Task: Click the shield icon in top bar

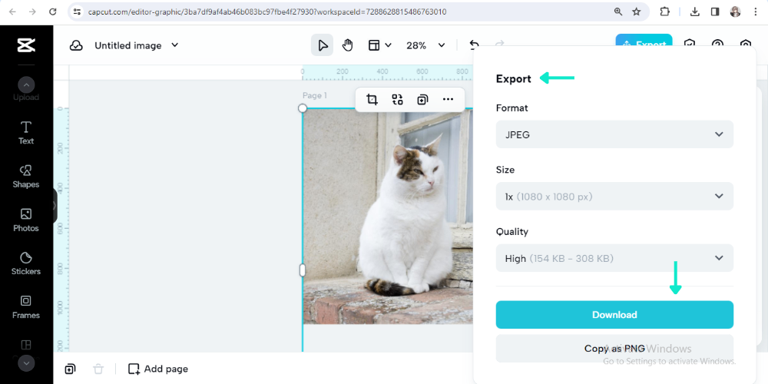Action: point(690,45)
